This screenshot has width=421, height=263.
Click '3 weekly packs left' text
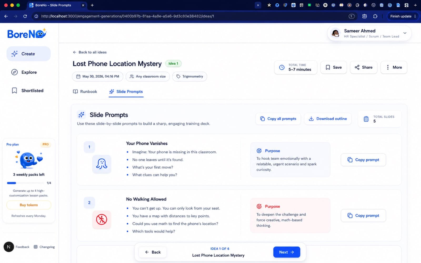click(29, 175)
